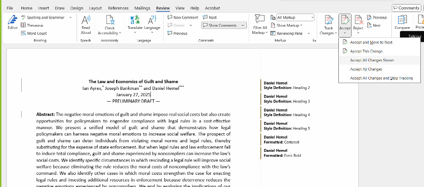424x187 pixels.
Task: Select Style Definition Heading 4 revision
Action: pyautogui.click(x=287, y=112)
